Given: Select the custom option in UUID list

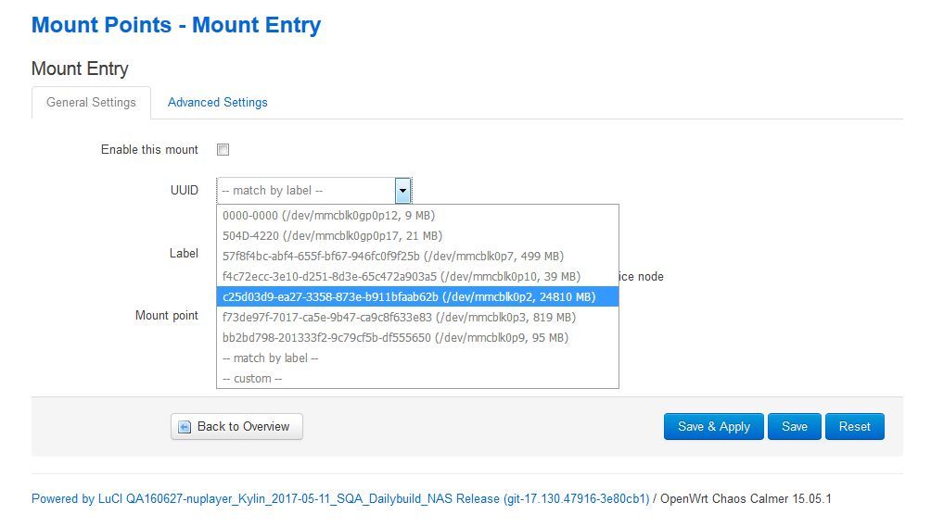Looking at the screenshot, I should (417, 378).
